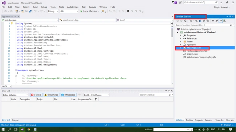Image resolution: width=236 pixels, height=132 pixels.
Task: Select splashscreen_TemporaryKey.pfx file
Action: click(201, 57)
